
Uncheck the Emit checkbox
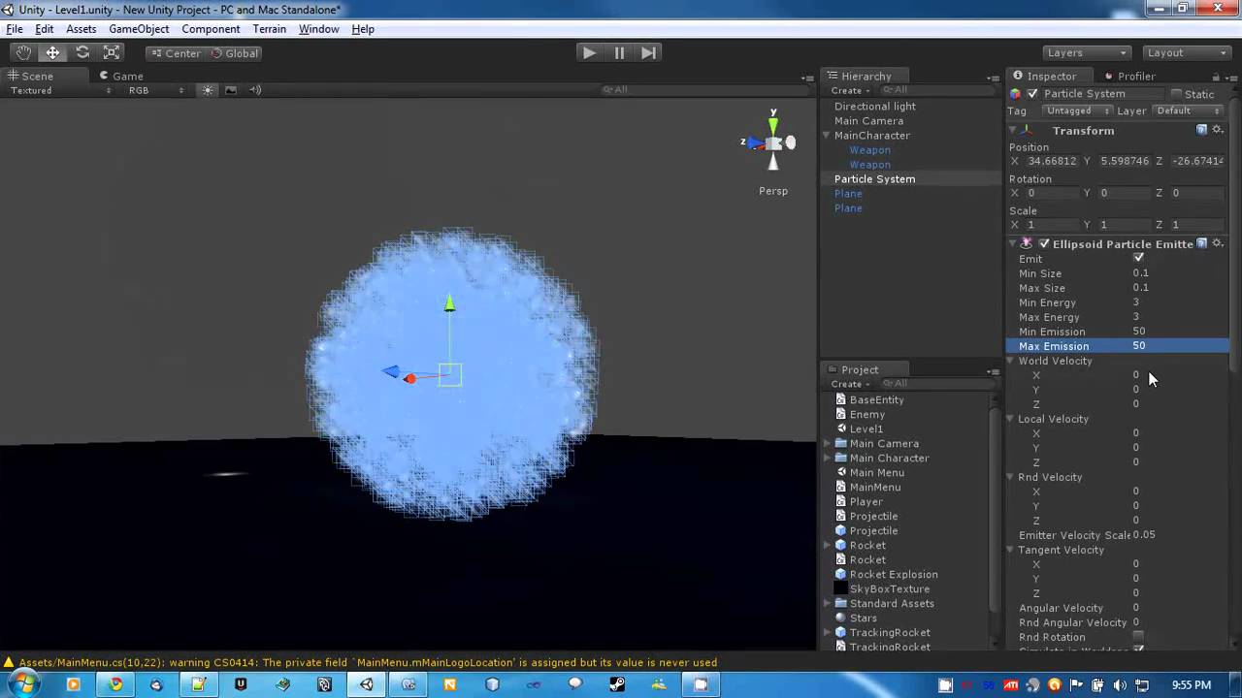pyautogui.click(x=1138, y=259)
